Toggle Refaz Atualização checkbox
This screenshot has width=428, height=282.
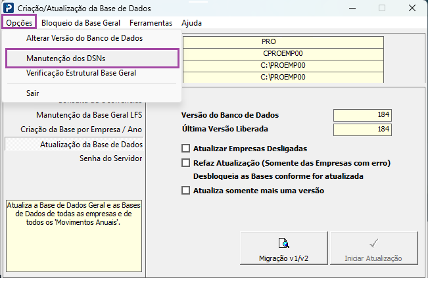tap(185, 163)
